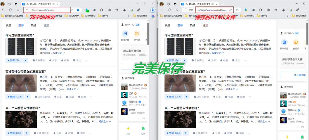Click the refresh icon in the right HTML file window
This screenshot has height=140, width=309.
(x=170, y=10)
